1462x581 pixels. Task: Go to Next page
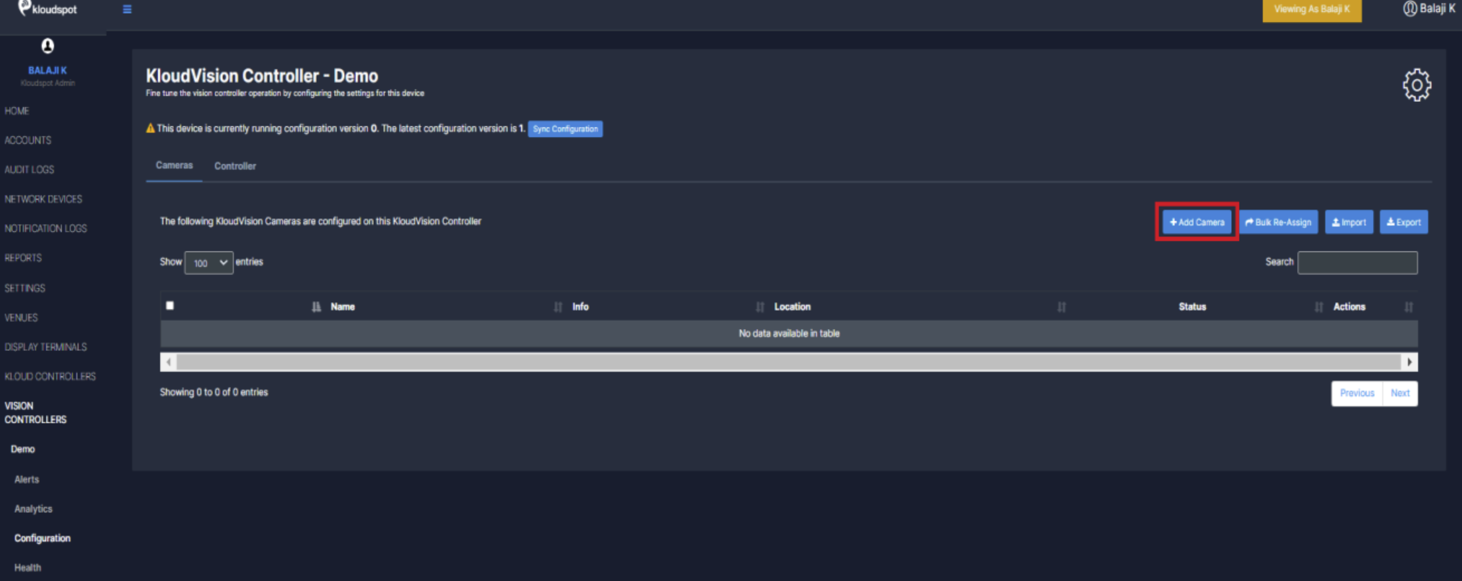pyautogui.click(x=1400, y=393)
